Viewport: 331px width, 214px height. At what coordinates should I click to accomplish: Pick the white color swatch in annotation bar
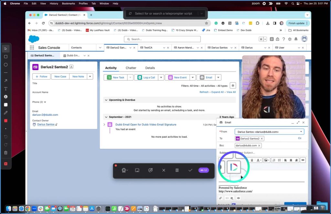pyautogui.click(x=6, y=105)
